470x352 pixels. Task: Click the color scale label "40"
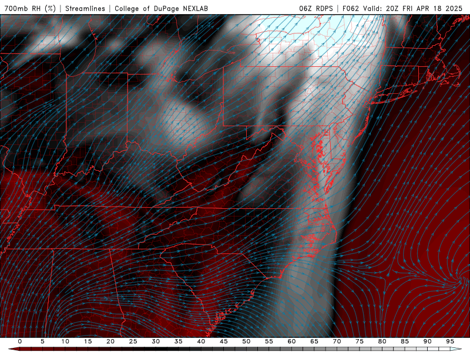[201, 341]
